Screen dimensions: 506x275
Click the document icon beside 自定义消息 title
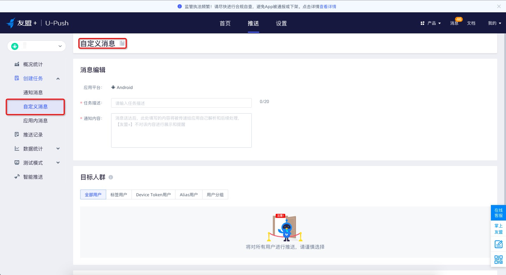(122, 43)
